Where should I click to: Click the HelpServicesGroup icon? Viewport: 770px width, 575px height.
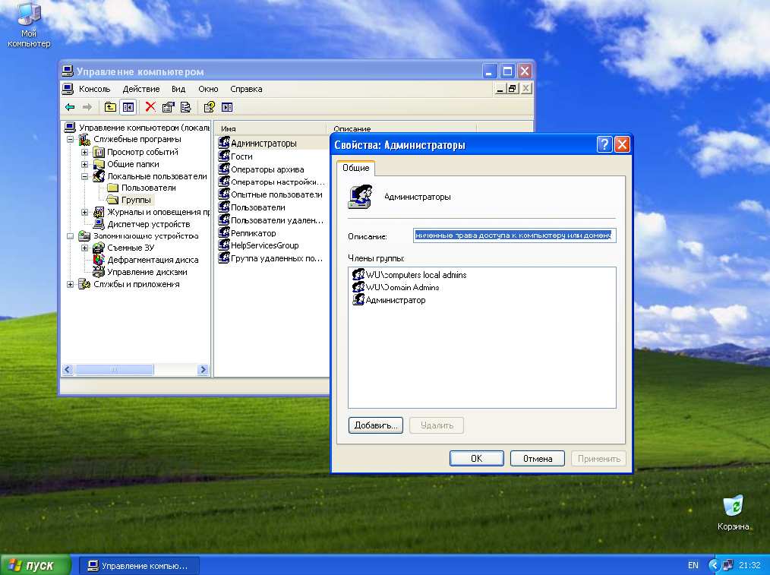pyautogui.click(x=224, y=245)
